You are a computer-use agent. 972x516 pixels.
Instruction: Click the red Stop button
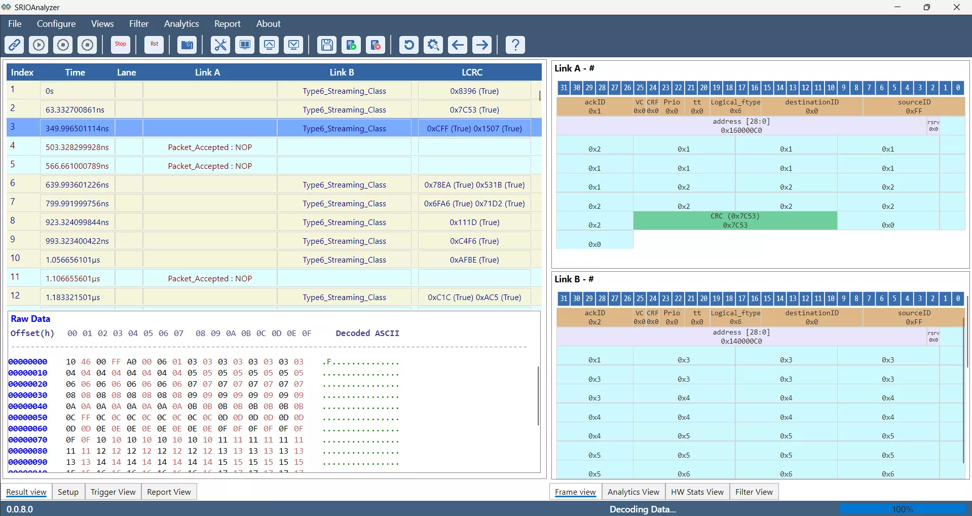121,45
